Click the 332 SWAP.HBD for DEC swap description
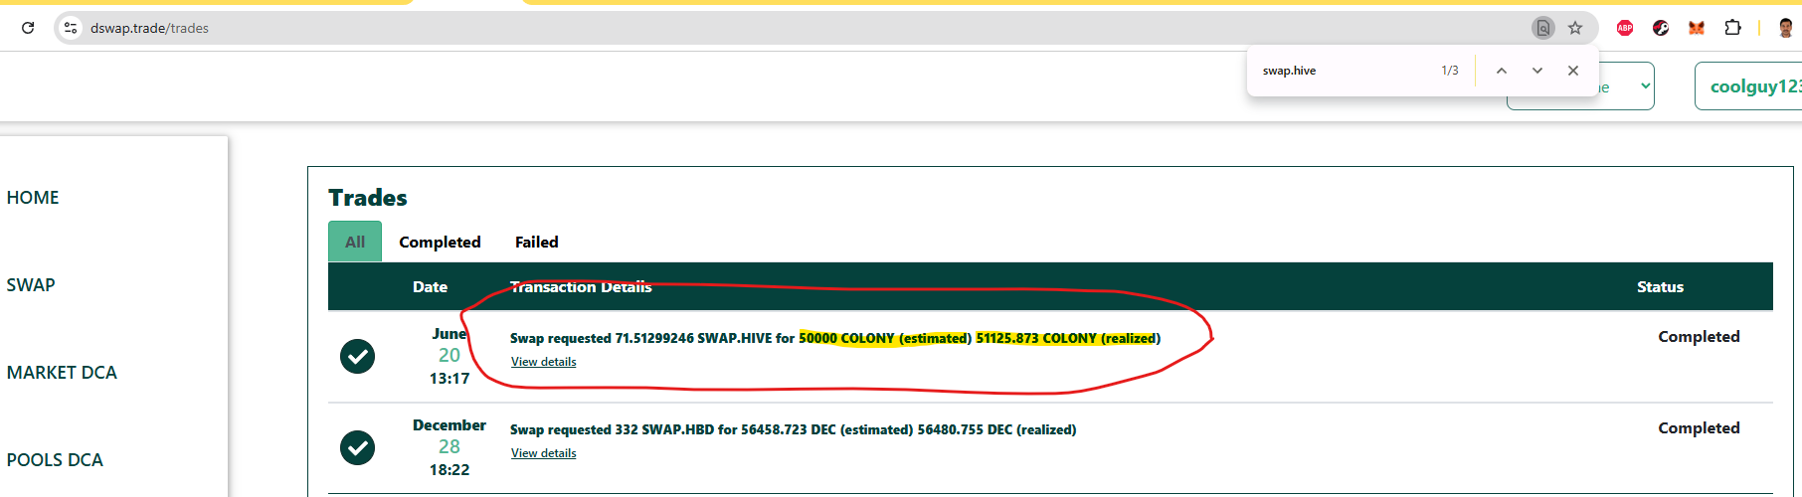This screenshot has height=497, width=1802. click(x=793, y=429)
